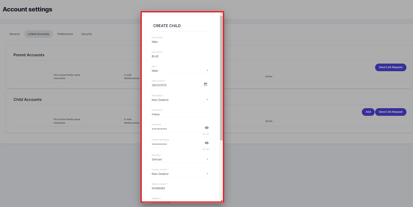Switch to the General tab

[x=14, y=34]
